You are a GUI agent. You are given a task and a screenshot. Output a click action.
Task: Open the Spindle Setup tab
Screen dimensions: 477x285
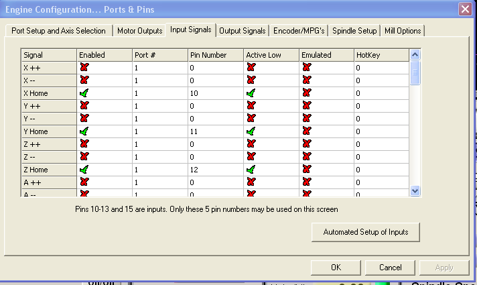click(x=354, y=30)
